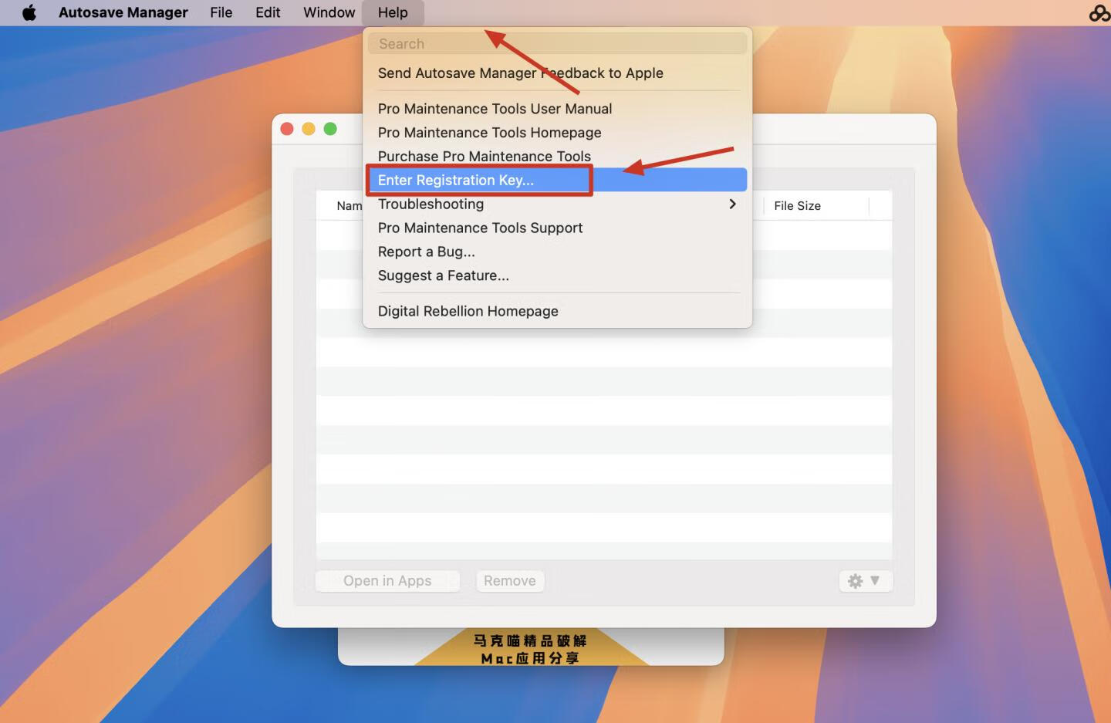Choose Suggest a Feature…
The width and height of the screenshot is (1111, 723).
tap(557, 275)
